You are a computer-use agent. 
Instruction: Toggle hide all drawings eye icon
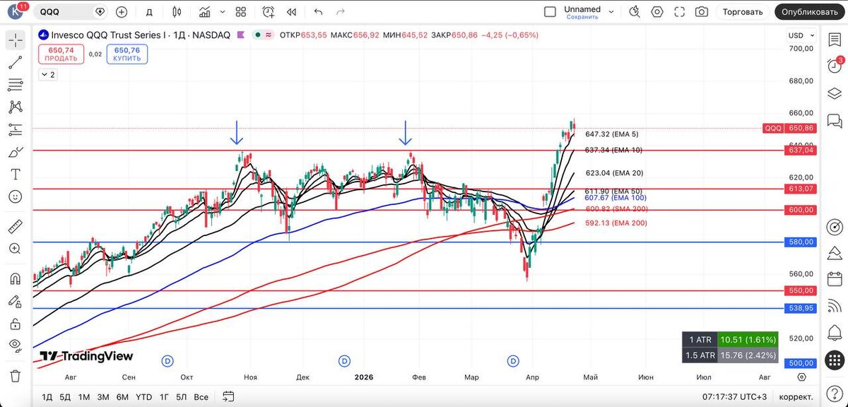tap(15, 346)
